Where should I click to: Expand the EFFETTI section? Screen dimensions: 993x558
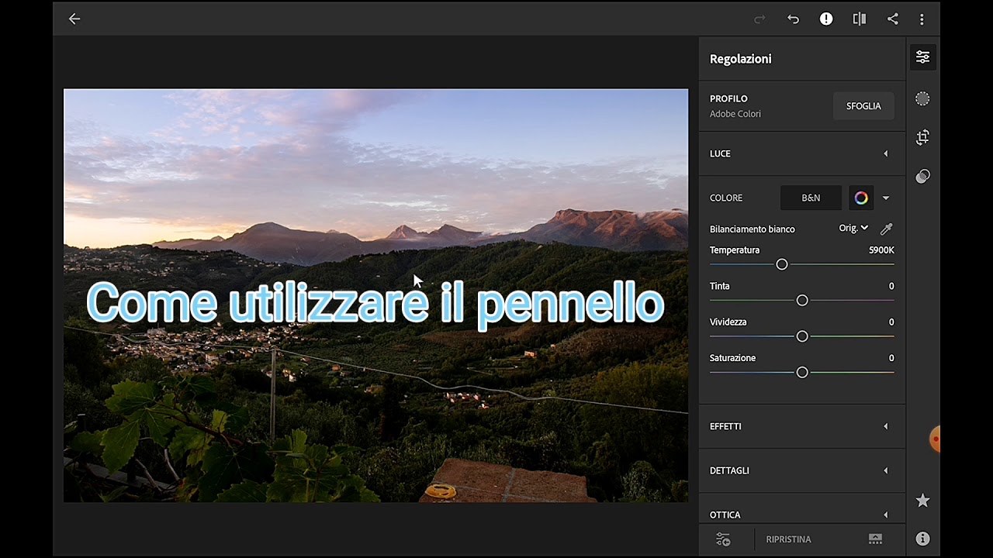(802, 426)
